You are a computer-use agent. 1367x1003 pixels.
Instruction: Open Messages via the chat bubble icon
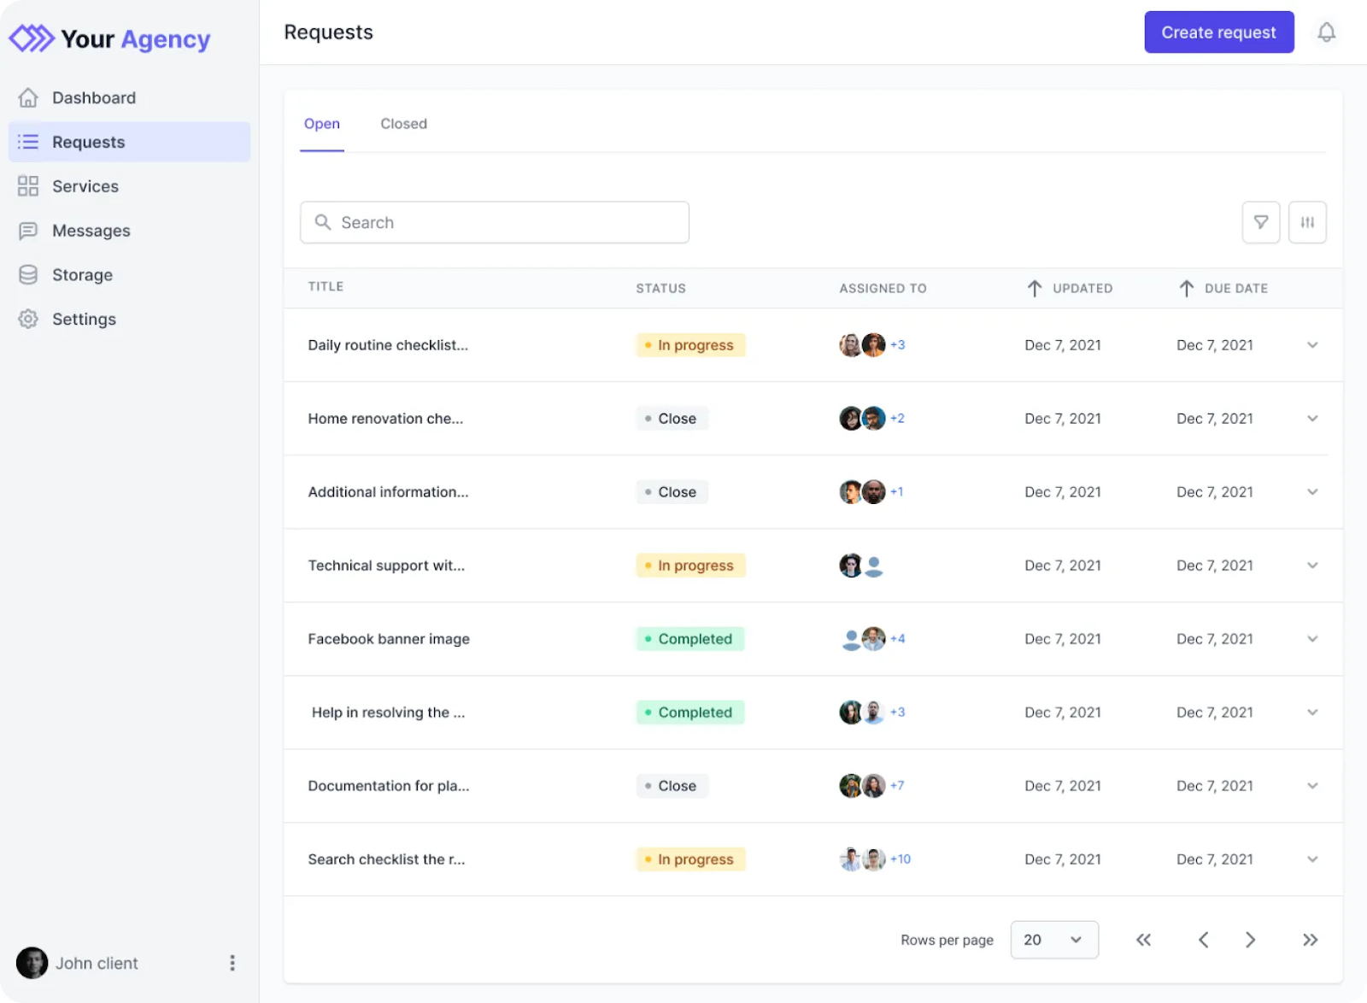tap(28, 231)
